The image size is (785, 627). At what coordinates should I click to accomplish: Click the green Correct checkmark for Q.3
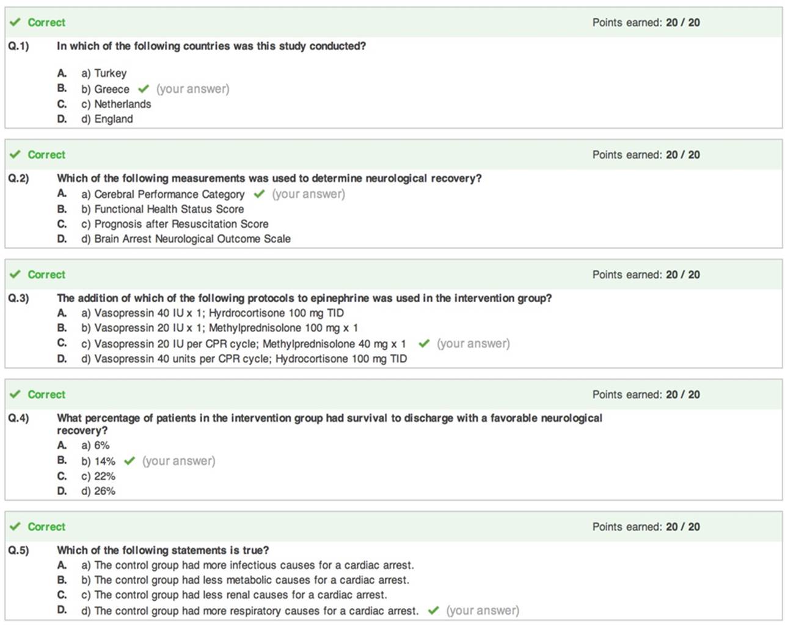(15, 275)
